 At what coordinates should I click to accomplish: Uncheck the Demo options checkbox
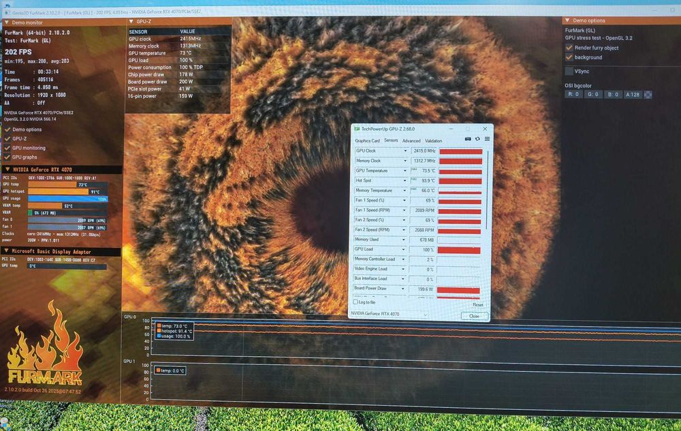point(7,129)
